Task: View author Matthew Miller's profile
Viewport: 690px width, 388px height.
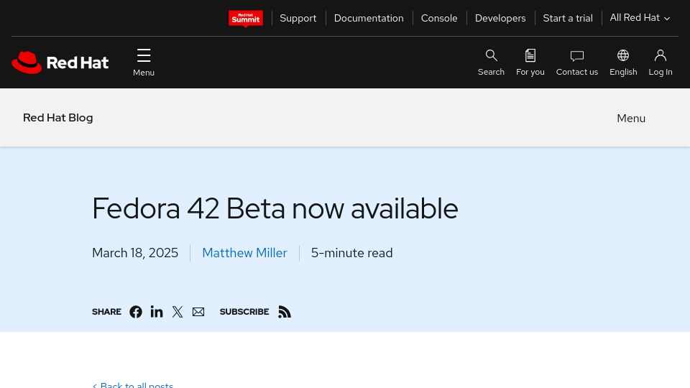Action: tap(244, 253)
